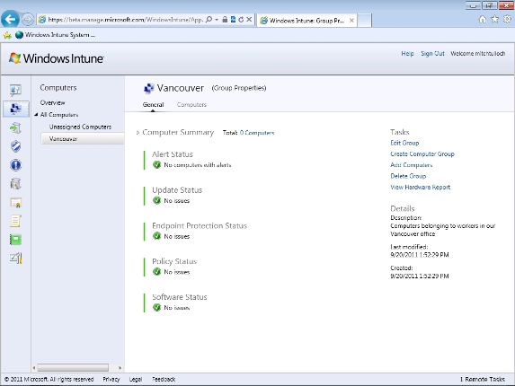Click the browser URL address field
The height and width of the screenshot is (386, 515).
pyautogui.click(x=125, y=20)
